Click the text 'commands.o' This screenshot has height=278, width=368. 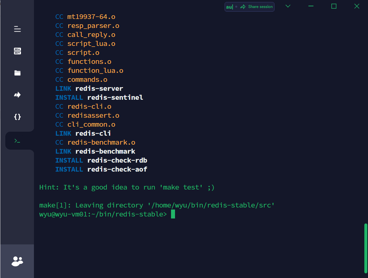click(87, 79)
